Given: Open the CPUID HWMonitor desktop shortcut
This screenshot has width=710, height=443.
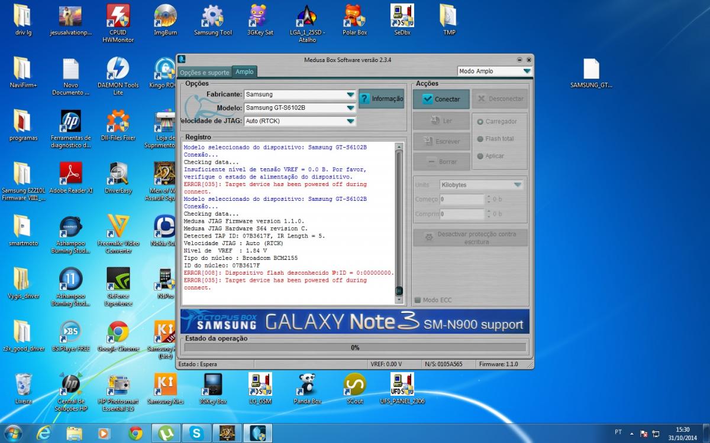Looking at the screenshot, I should point(118,24).
